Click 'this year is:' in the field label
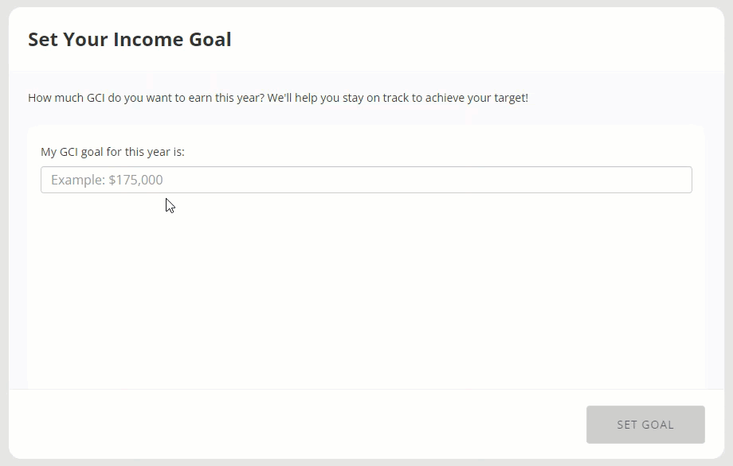Screen dimensions: 733x466 tap(155, 151)
